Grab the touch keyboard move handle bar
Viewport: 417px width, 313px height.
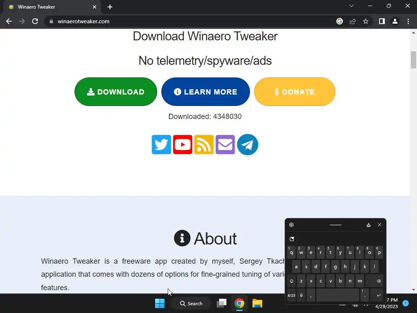tap(336, 225)
